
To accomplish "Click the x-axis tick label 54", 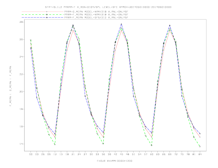I will coord(140,154).
